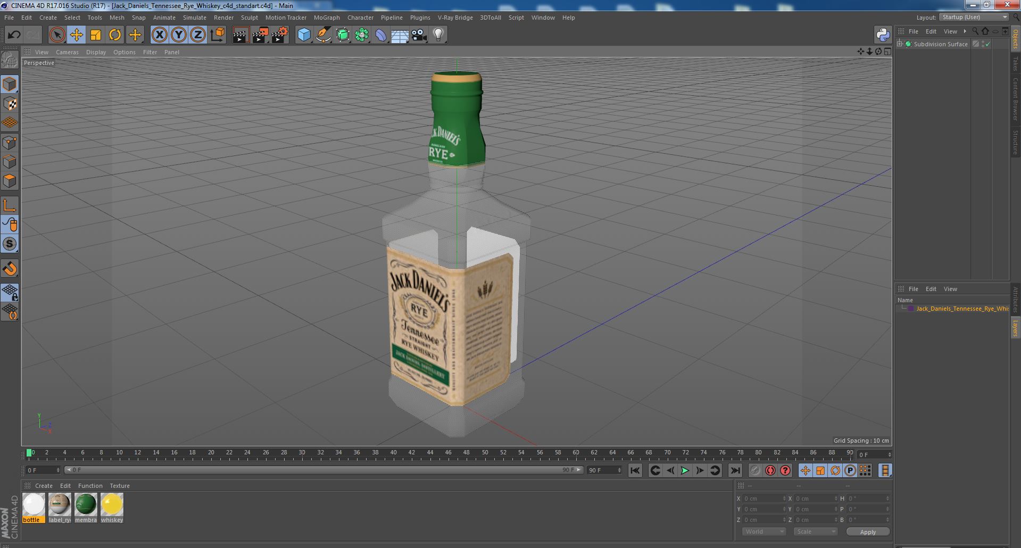This screenshot has height=548, width=1021.
Task: Open material manager Create menu
Action: tap(44, 486)
